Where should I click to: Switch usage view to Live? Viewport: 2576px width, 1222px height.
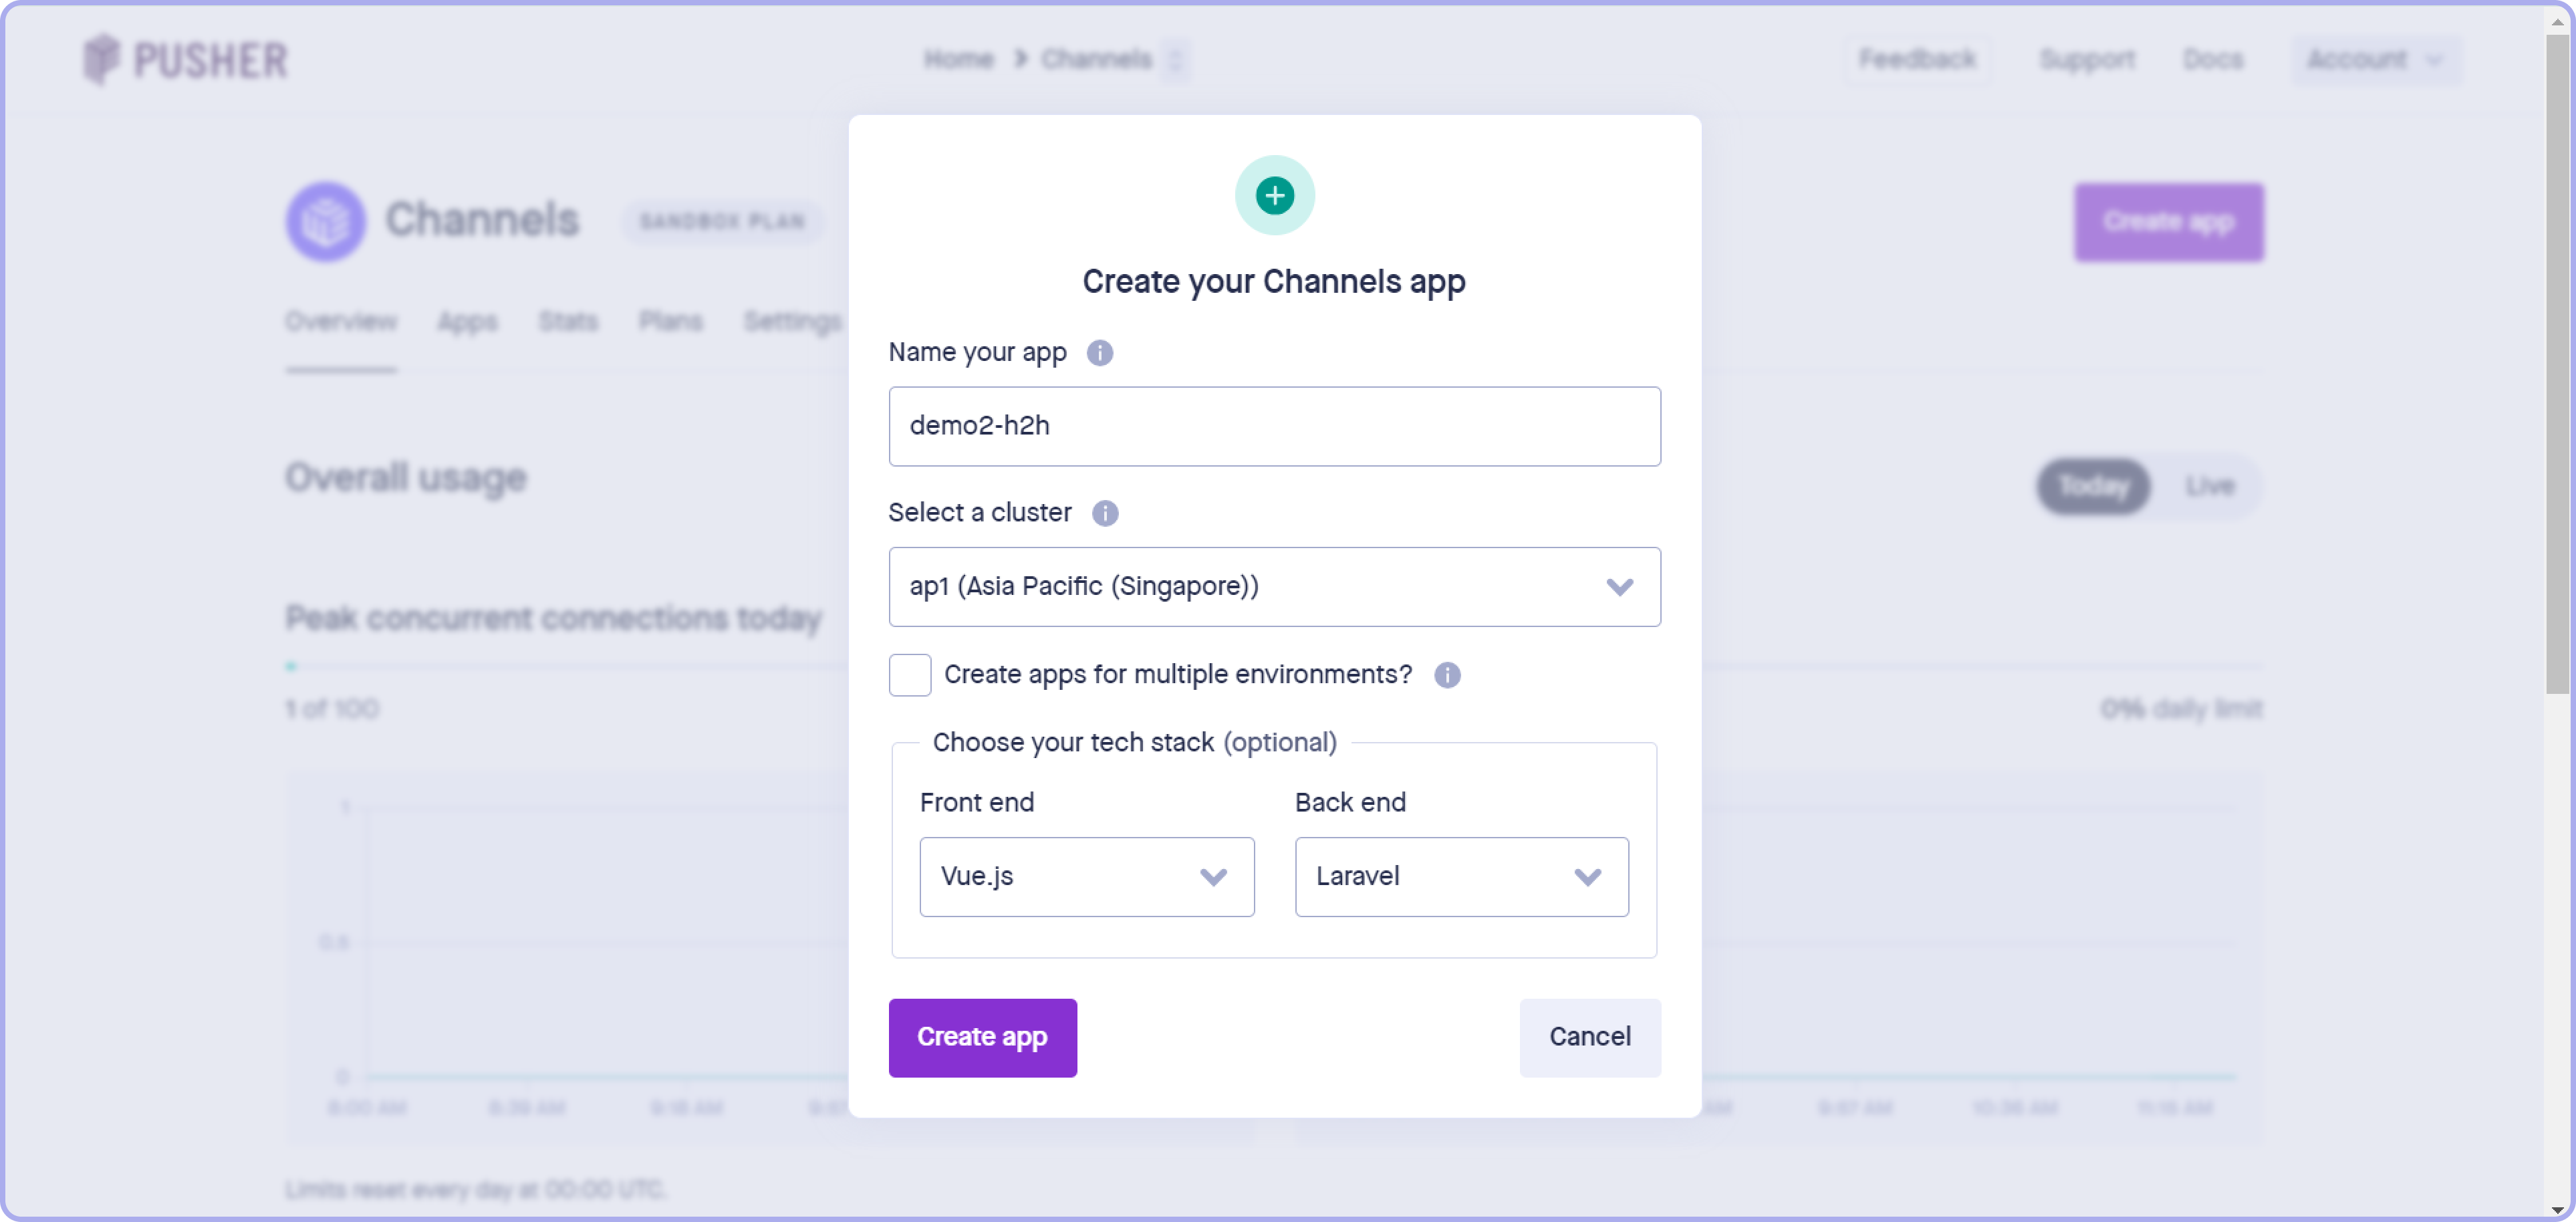tap(2208, 486)
